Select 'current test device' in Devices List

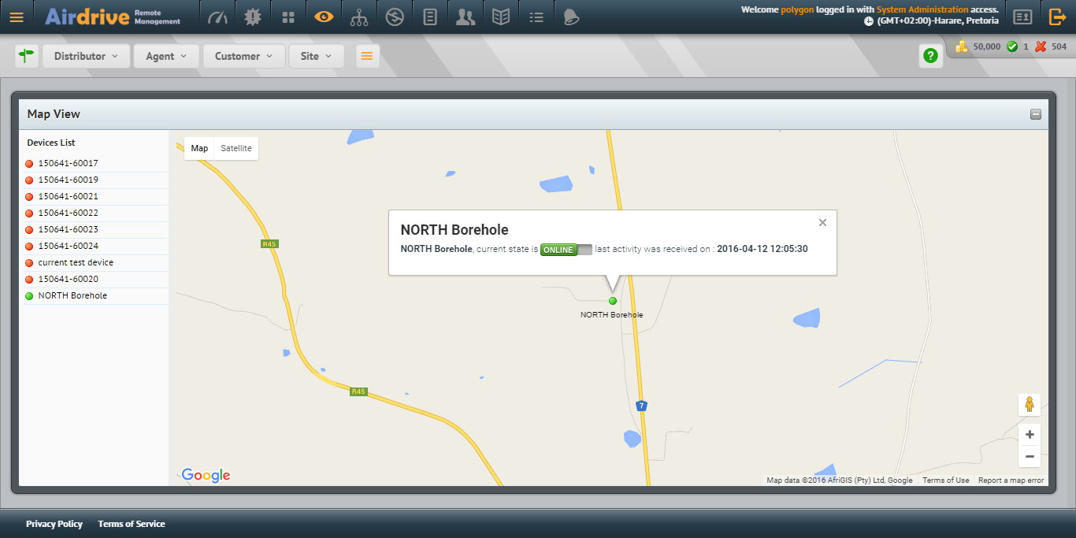[x=95, y=263]
